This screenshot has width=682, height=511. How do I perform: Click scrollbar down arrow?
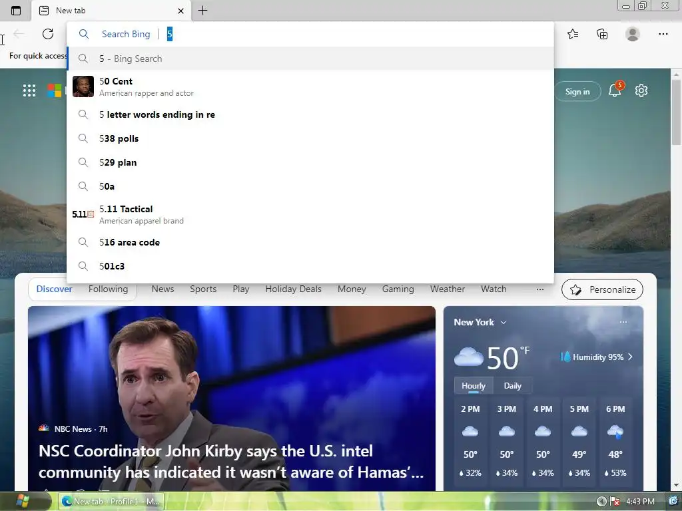(676, 485)
